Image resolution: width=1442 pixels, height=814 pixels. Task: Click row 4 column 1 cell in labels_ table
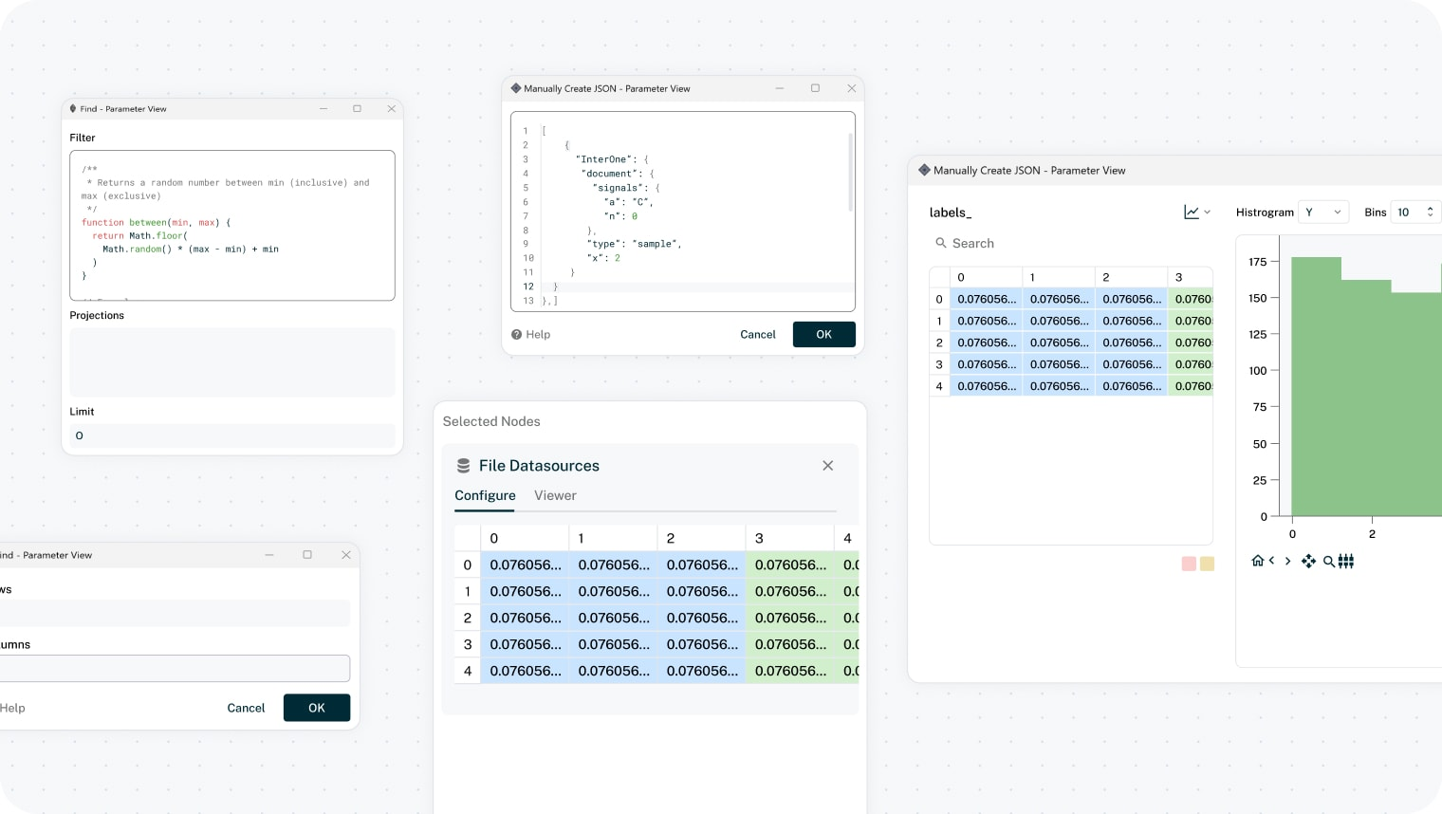(x=1059, y=386)
